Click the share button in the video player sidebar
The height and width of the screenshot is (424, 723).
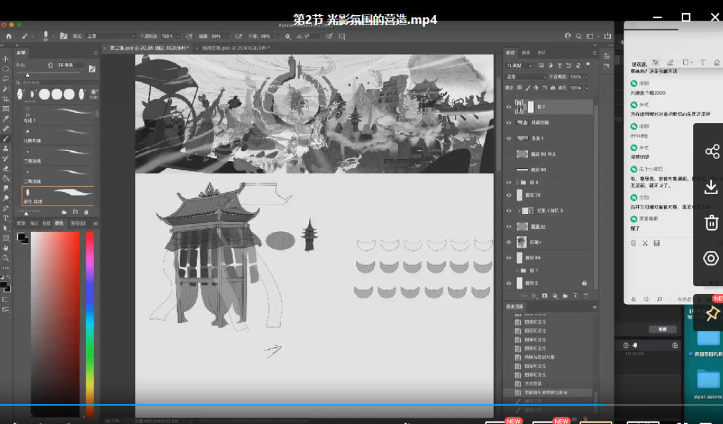point(712,152)
